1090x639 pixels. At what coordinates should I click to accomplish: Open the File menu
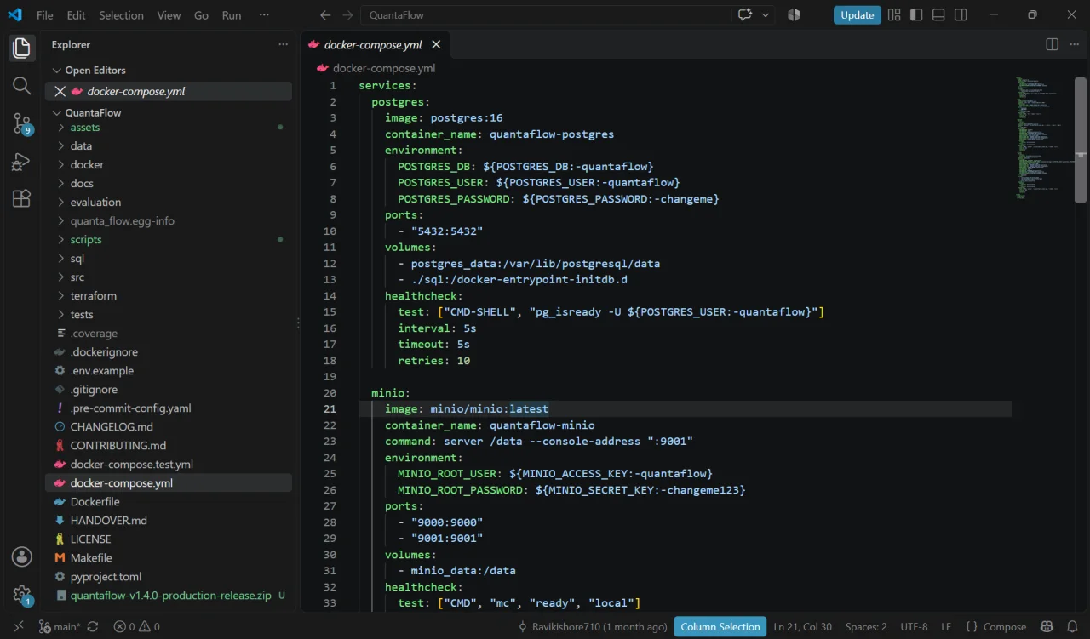pos(45,15)
